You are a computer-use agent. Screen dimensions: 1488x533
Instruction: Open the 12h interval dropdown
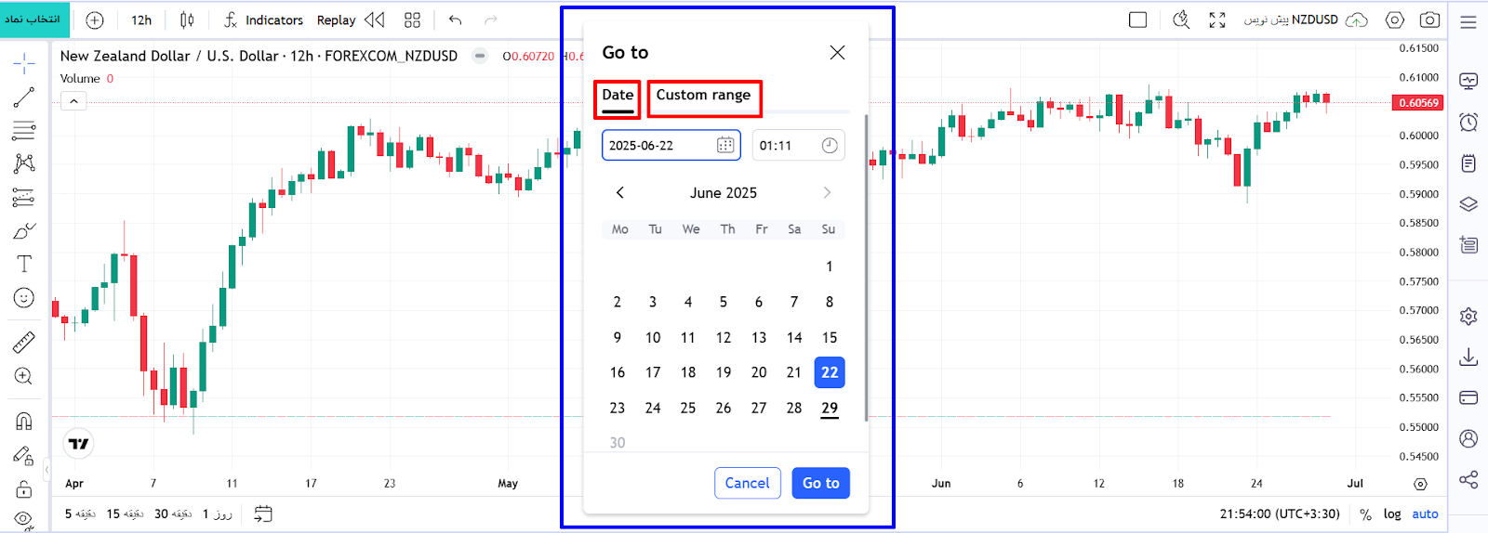pos(141,19)
